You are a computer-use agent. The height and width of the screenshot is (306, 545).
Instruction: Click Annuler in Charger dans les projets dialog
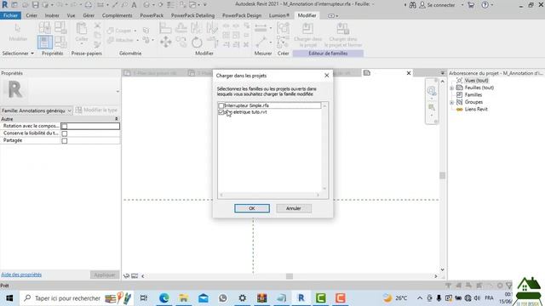point(294,208)
